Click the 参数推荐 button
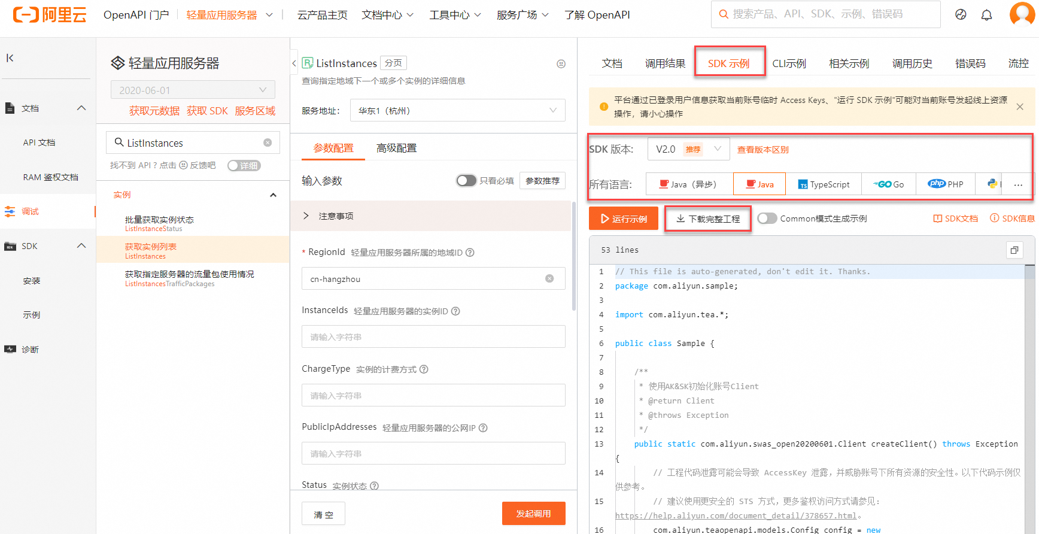 coord(542,181)
